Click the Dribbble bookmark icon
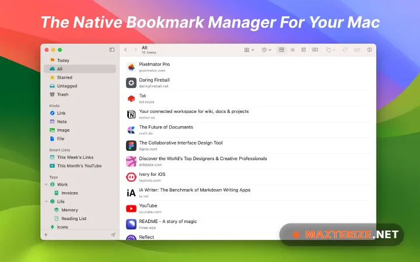The width and height of the screenshot is (420, 262). point(131,161)
